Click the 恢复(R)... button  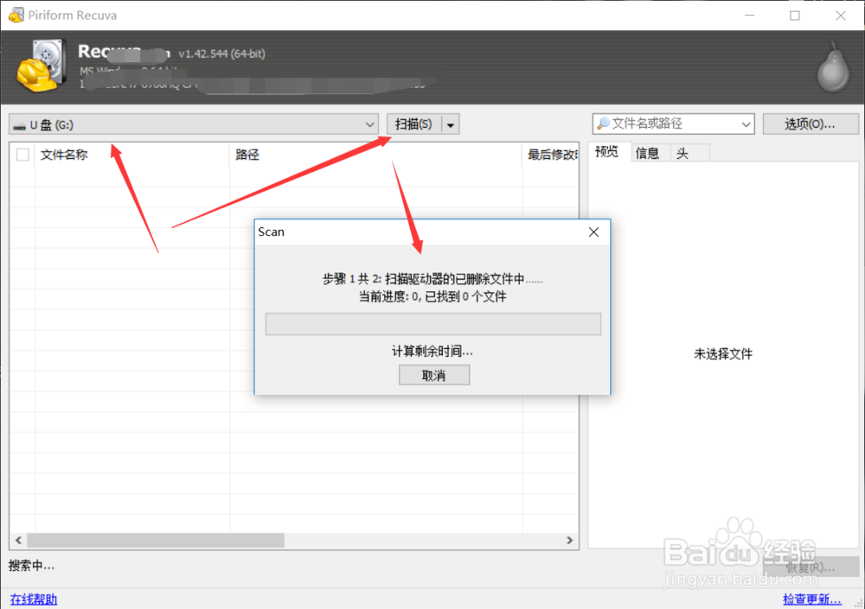pos(811,568)
